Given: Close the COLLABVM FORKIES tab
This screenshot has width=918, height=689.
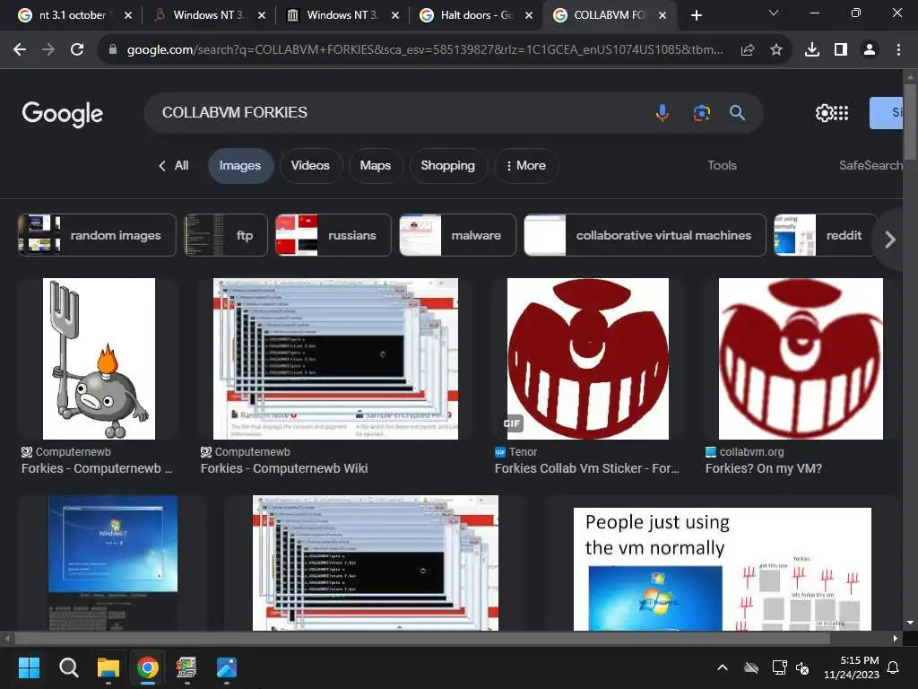Looking at the screenshot, I should tap(663, 15).
